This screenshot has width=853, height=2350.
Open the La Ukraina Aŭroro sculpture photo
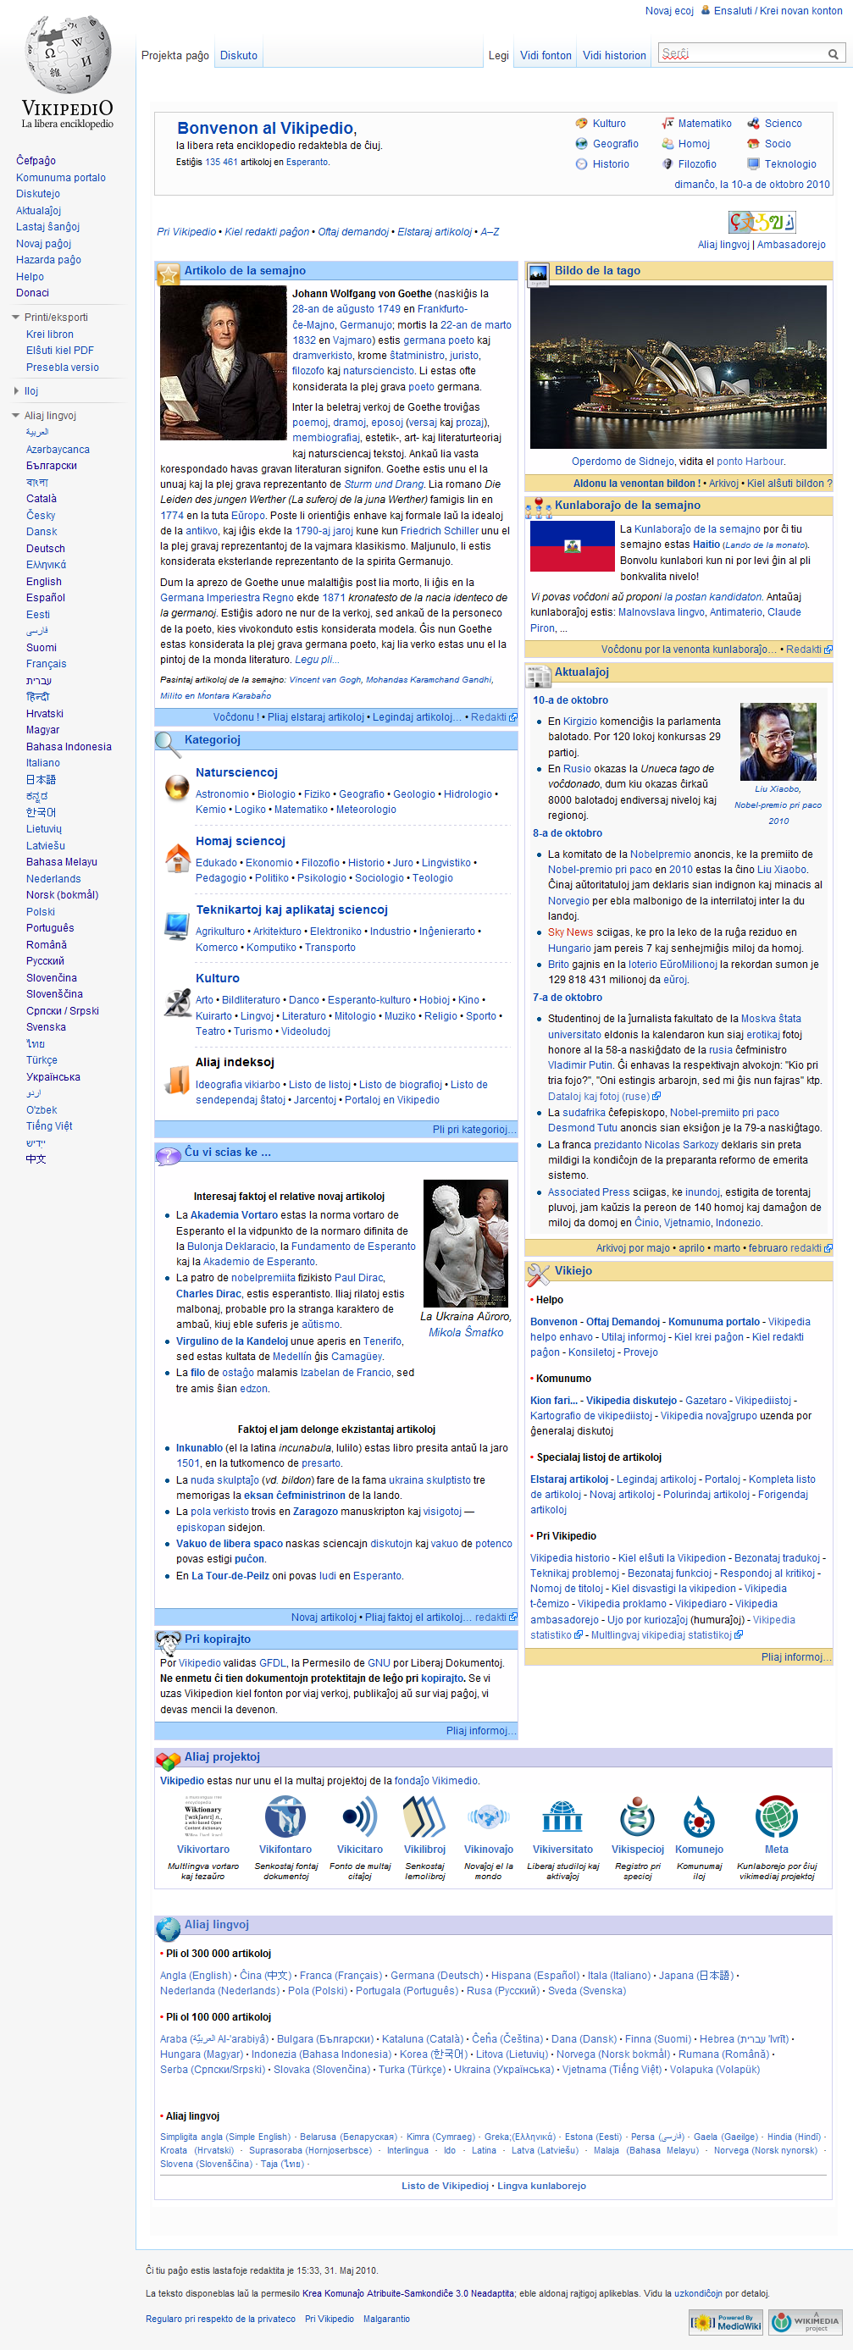(x=466, y=1242)
